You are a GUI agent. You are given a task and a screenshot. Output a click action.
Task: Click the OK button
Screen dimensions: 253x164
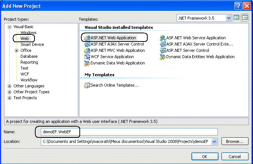click(205, 157)
